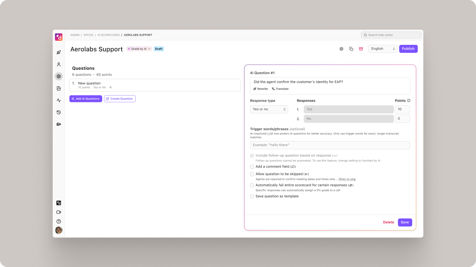This screenshot has height=267, width=476.
Task: Open the Dialpad logo home icon
Action: point(59,37)
